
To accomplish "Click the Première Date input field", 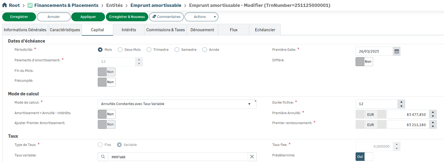I will [x=374, y=51].
